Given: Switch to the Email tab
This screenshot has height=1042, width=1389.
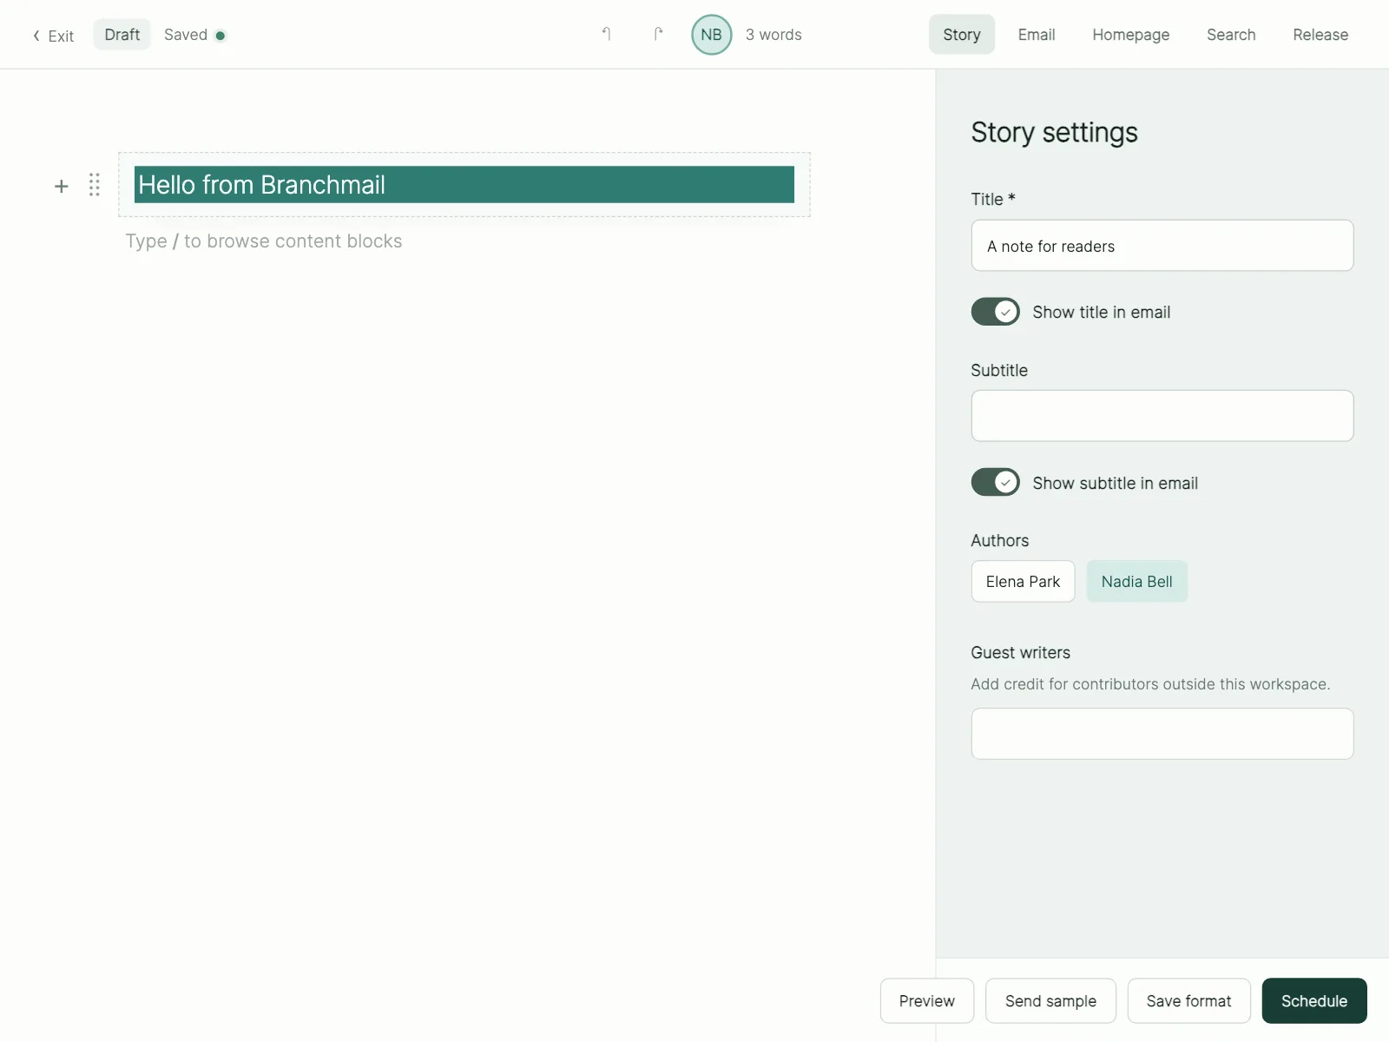Looking at the screenshot, I should pos(1037,35).
